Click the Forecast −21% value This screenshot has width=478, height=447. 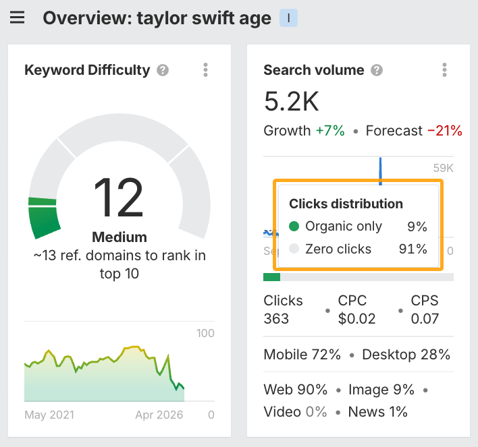pyautogui.click(x=414, y=131)
